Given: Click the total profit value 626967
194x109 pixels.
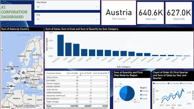Looking at the screenshot, I should (x=88, y=106).
